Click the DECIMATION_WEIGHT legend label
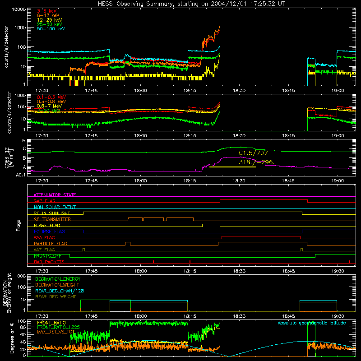The image size is (361, 361). point(57,285)
